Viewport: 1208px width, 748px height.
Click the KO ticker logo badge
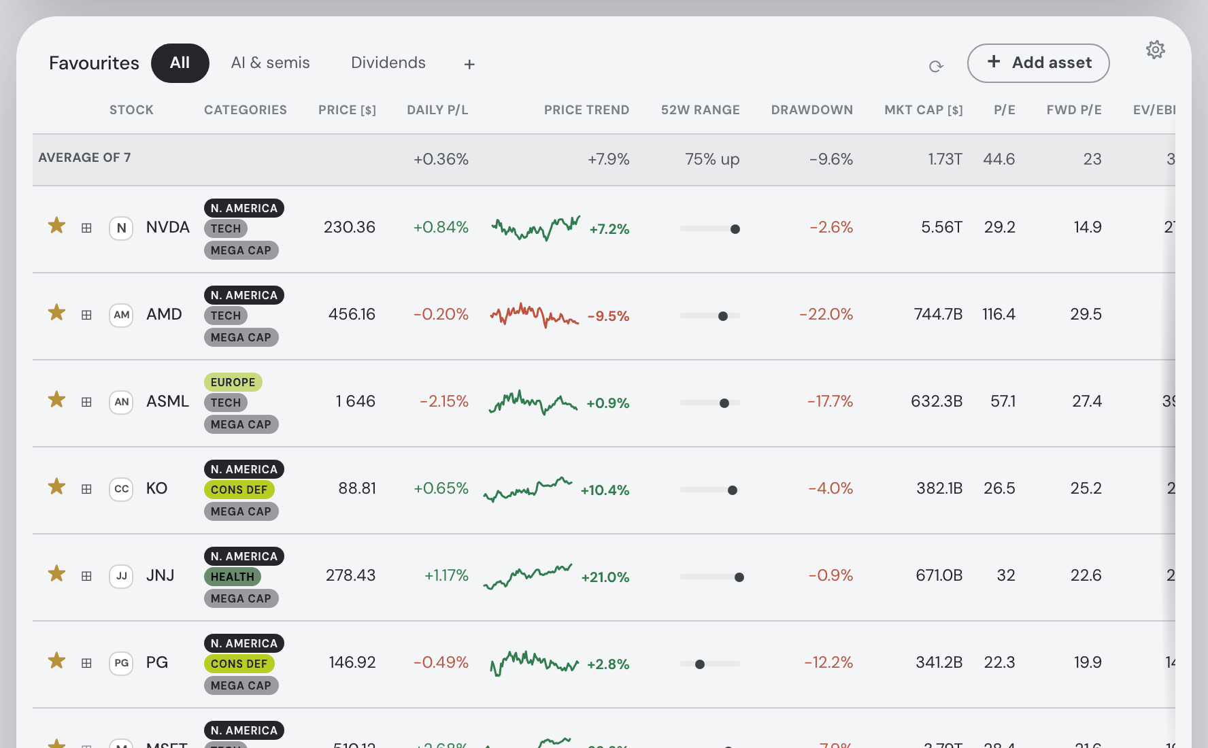coord(121,489)
